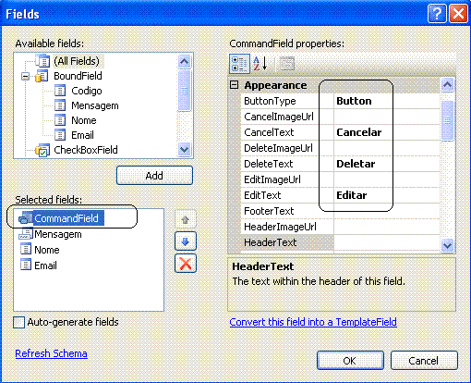Image resolution: width=471 pixels, height=383 pixels.
Task: Open the Property Pages icon in properties toolbar
Action: pos(287,64)
